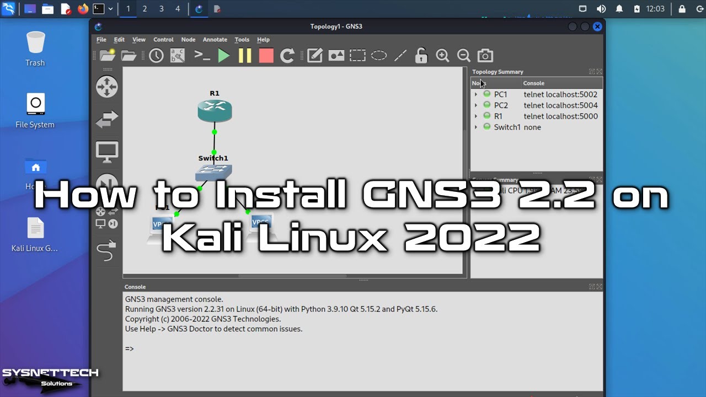Expand the PC1 node in Topology Summary
This screenshot has height=397, width=706.
(x=476, y=94)
